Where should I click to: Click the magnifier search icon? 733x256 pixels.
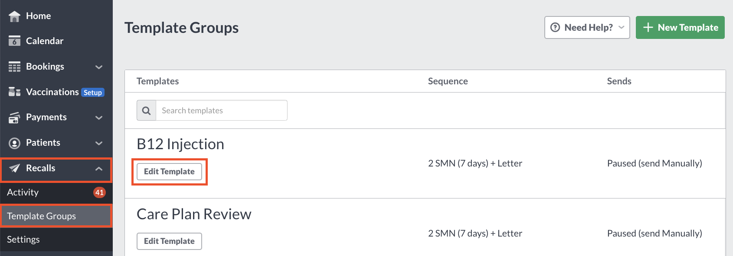[x=147, y=110]
